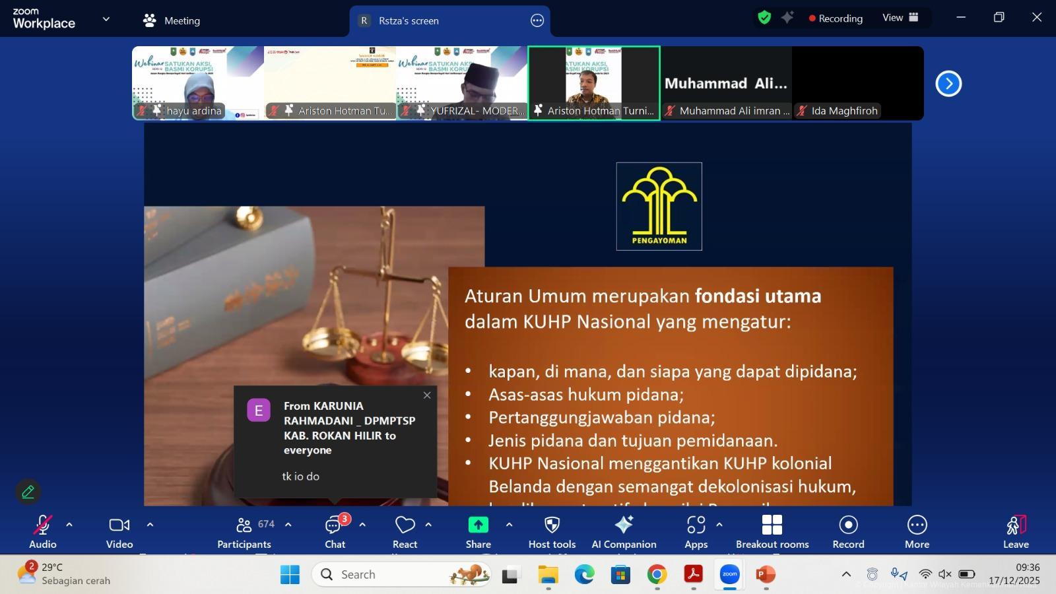Start a recording with the Record icon
The image size is (1056, 594).
coord(847,531)
